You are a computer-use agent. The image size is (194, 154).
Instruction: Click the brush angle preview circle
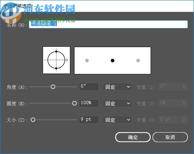click(x=56, y=60)
